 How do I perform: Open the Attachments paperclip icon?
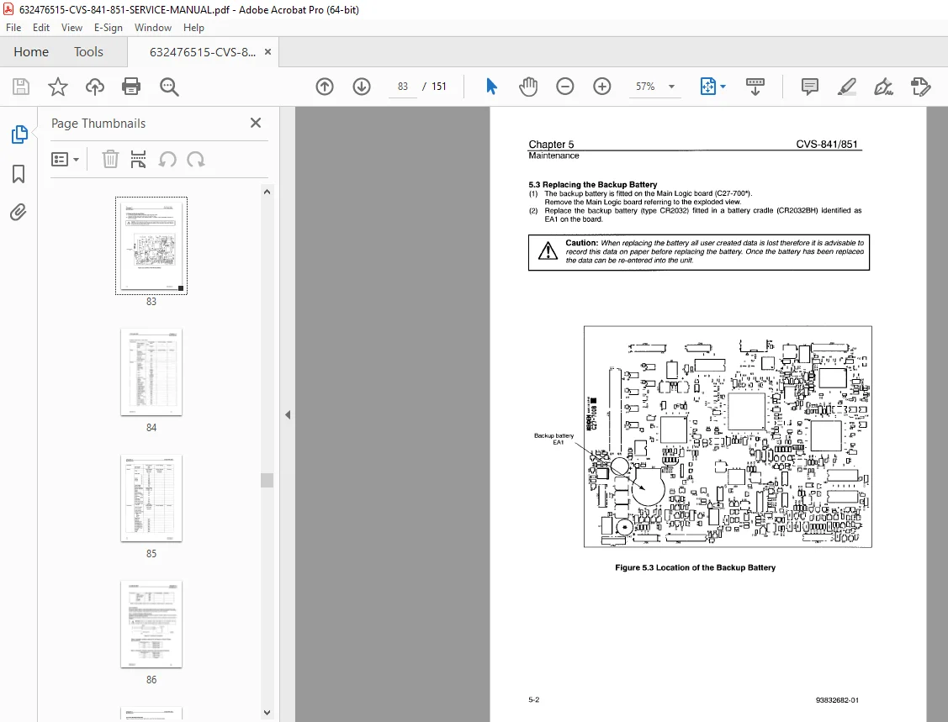point(19,212)
